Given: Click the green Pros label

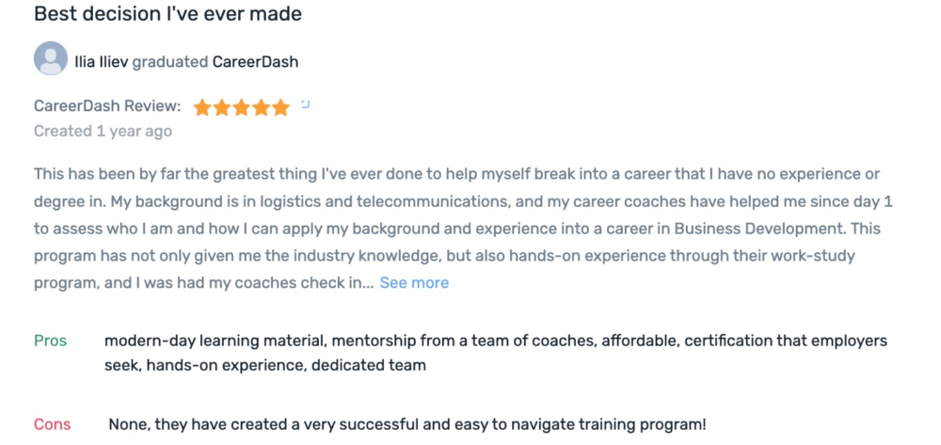Looking at the screenshot, I should [x=51, y=342].
